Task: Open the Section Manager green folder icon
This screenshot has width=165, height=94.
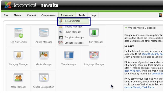Action: click(x=94, y=33)
